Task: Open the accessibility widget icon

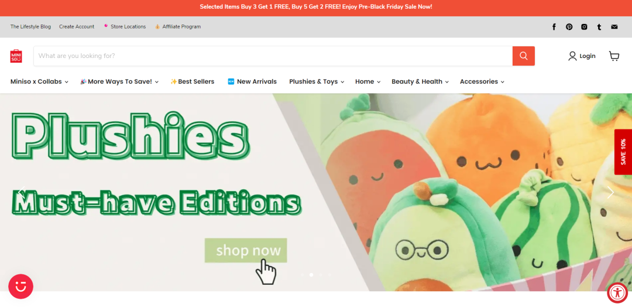Action: tap(617, 293)
